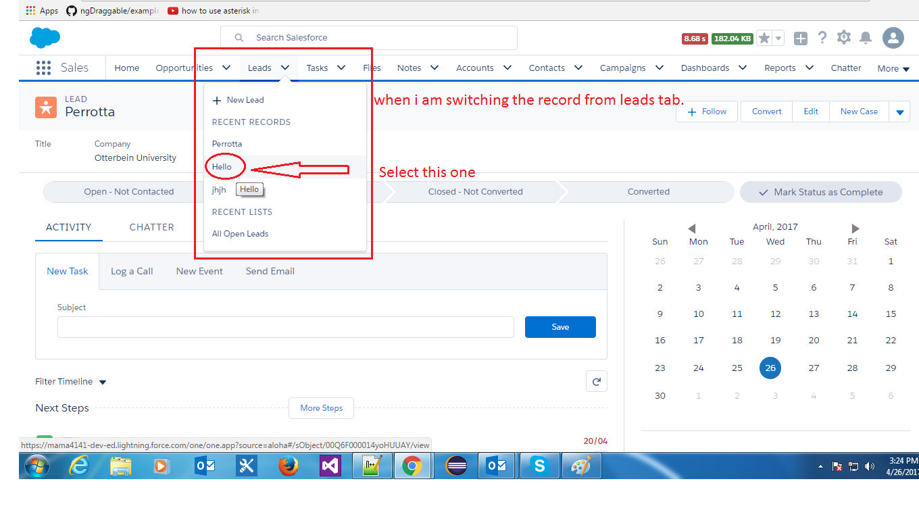The width and height of the screenshot is (919, 519).
Task: Select the Hello recent record
Action: click(285, 167)
